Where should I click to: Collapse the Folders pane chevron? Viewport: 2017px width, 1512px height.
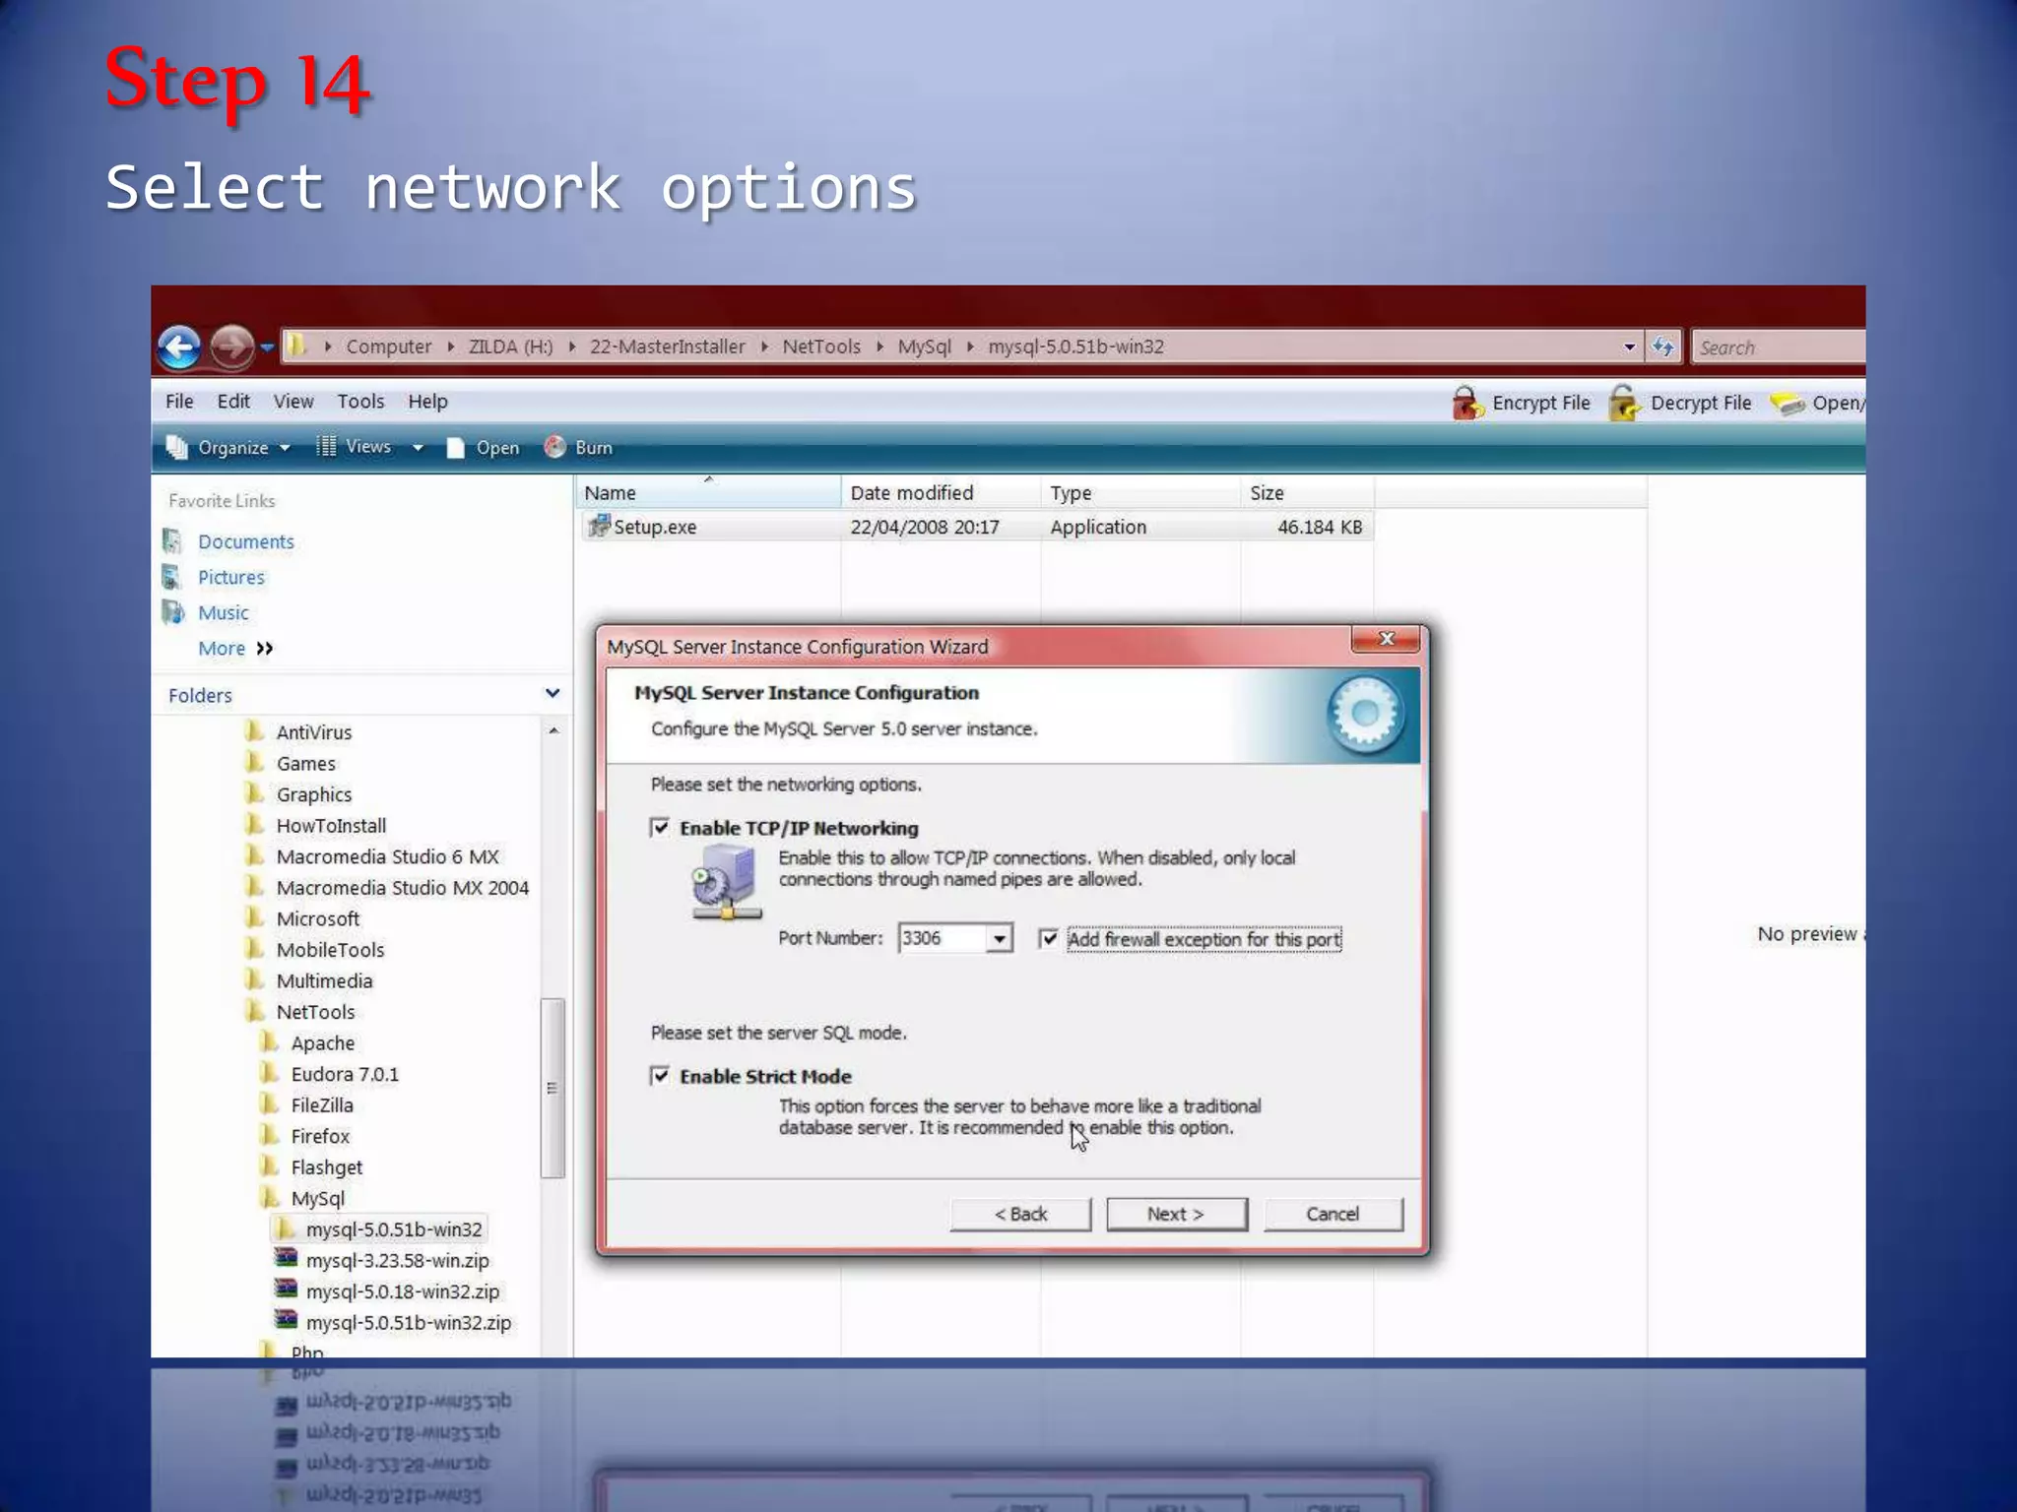(x=553, y=694)
